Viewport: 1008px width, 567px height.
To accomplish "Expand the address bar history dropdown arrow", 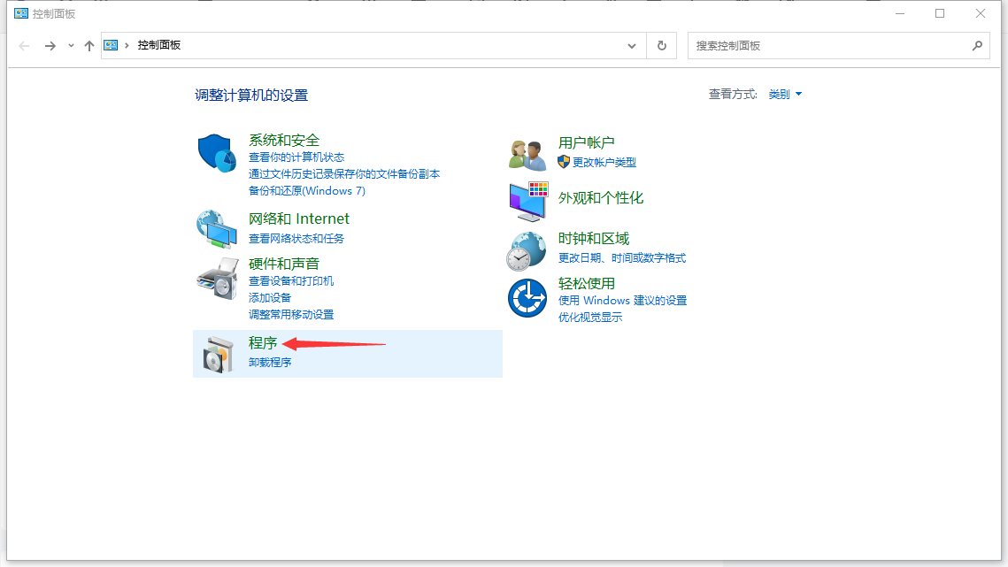I will [630, 45].
